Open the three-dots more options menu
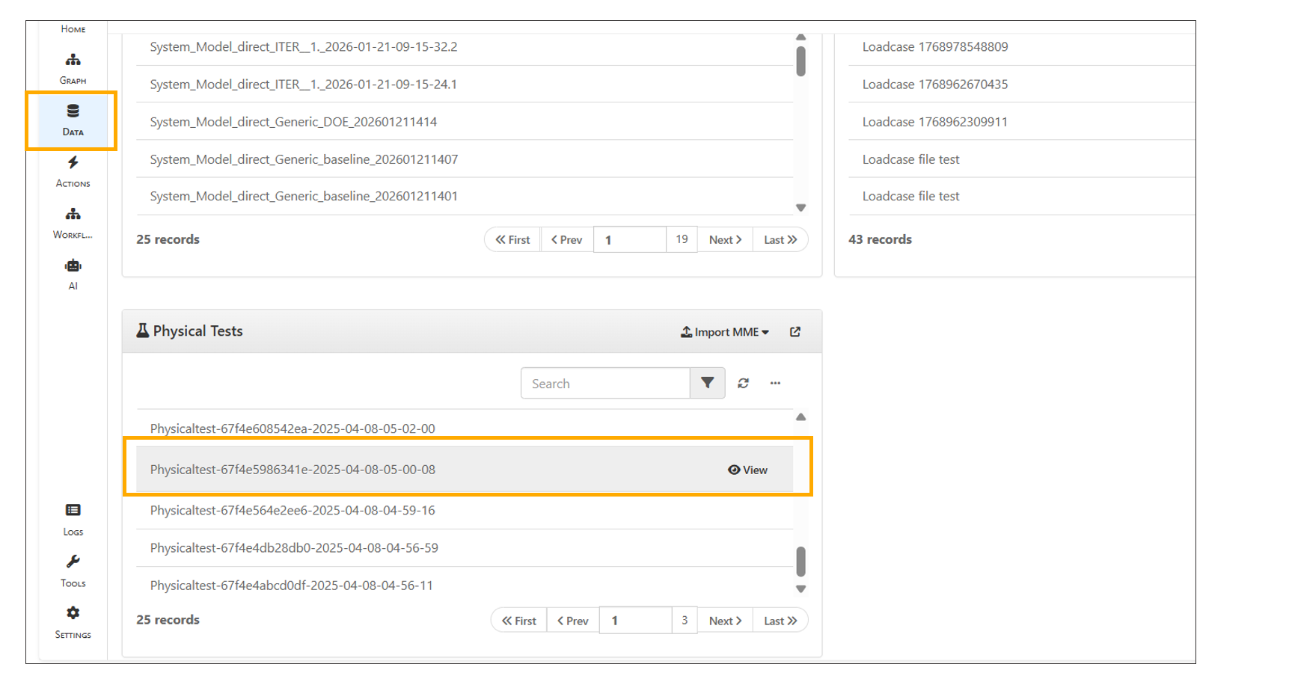 pos(775,384)
